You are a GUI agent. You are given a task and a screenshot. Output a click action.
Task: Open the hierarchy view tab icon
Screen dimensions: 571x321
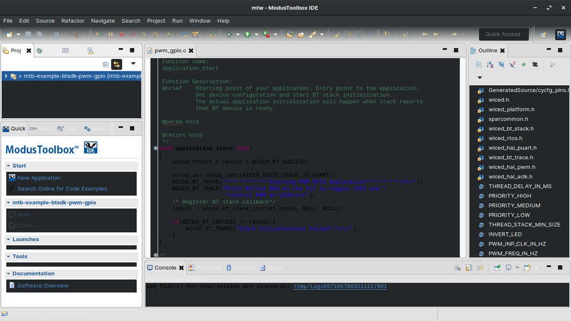click(x=90, y=51)
